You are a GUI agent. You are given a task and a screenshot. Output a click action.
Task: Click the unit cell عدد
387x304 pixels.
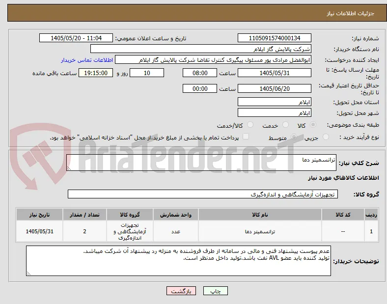[x=176, y=231]
